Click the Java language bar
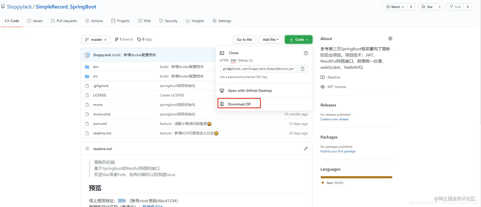 pos(356,177)
